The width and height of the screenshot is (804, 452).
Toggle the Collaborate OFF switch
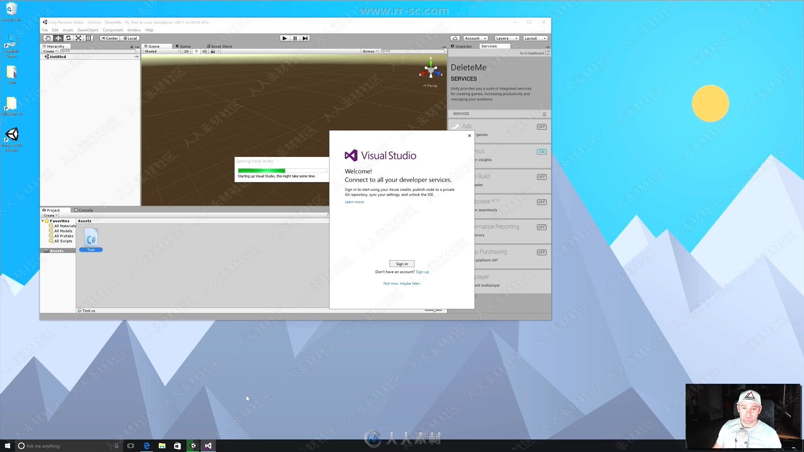[541, 202]
